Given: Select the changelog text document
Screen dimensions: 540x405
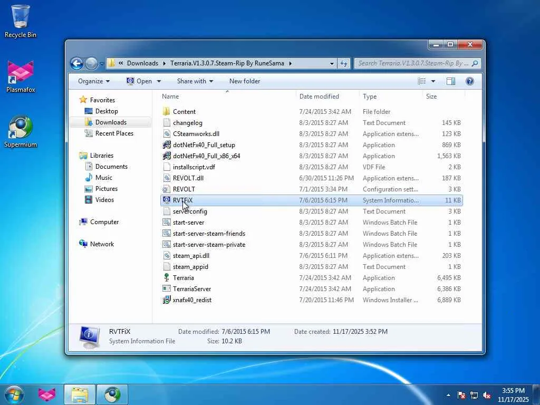Looking at the screenshot, I should (x=311, y=122).
